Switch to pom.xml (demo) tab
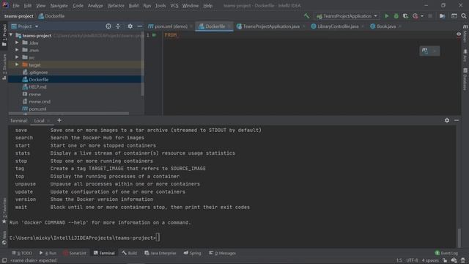Image resolution: width=469 pixels, height=264 pixels. [x=171, y=26]
